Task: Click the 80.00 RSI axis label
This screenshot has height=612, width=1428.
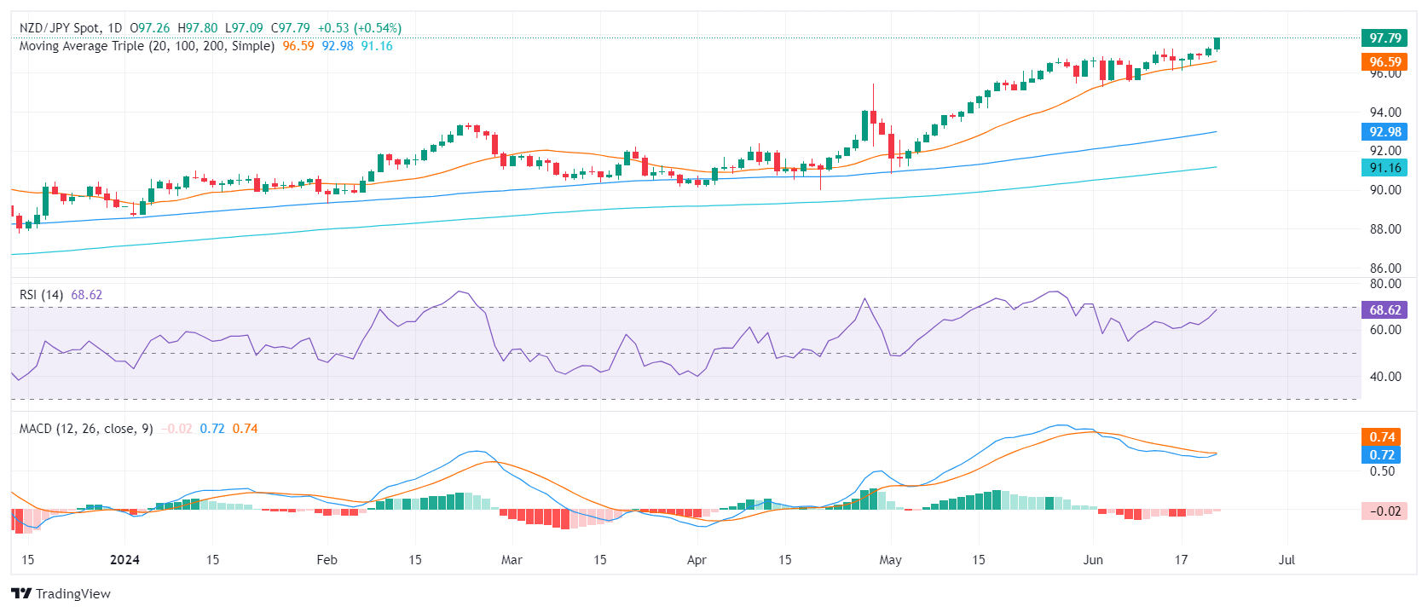Action: tap(1385, 284)
